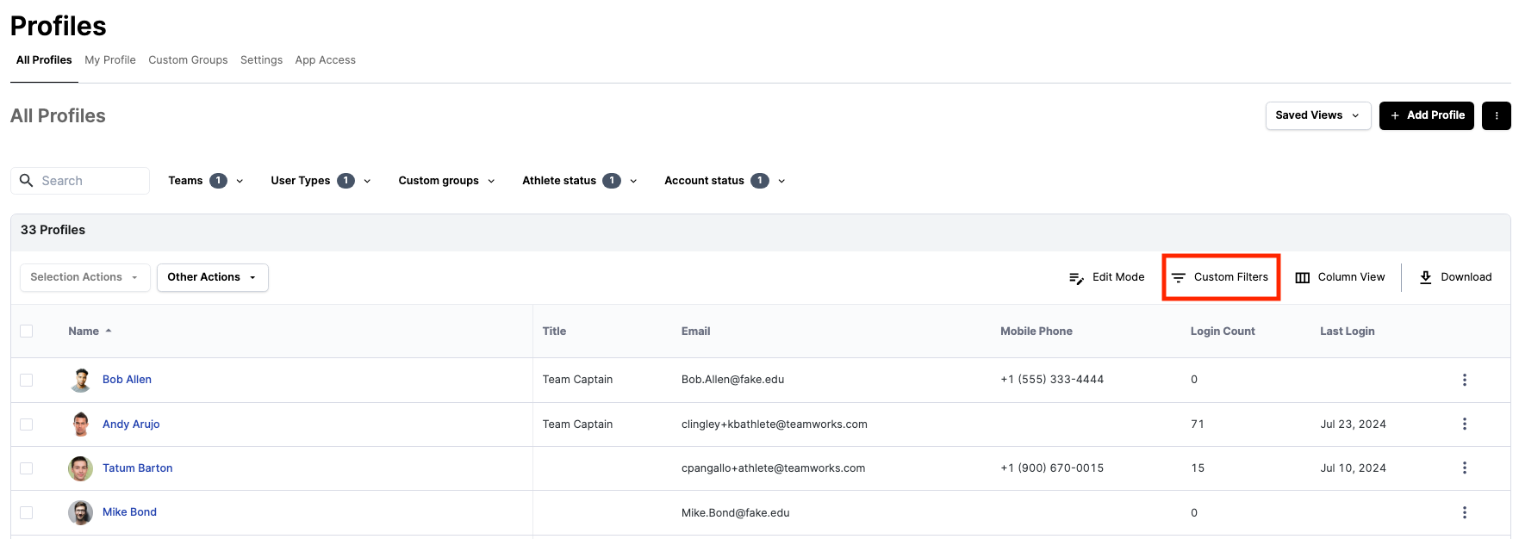Open Andy Arujo's profile link
The height and width of the screenshot is (539, 1519).
131,424
